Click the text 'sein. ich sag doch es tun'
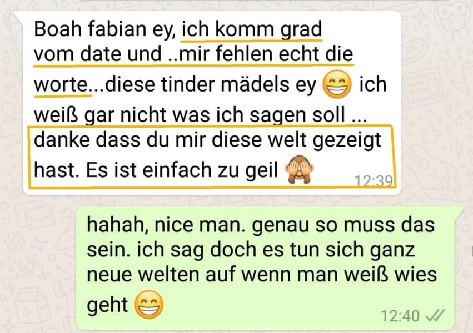Viewport: 473px width, 333px height. [195, 250]
